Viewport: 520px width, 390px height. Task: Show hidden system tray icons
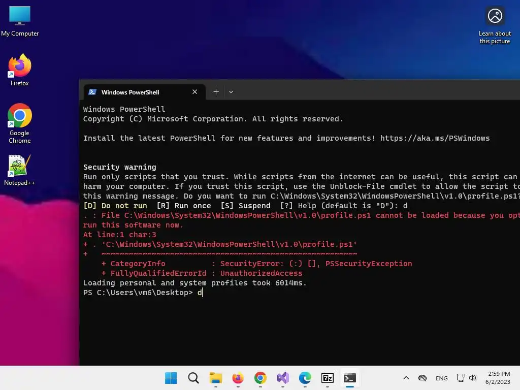click(x=406, y=378)
